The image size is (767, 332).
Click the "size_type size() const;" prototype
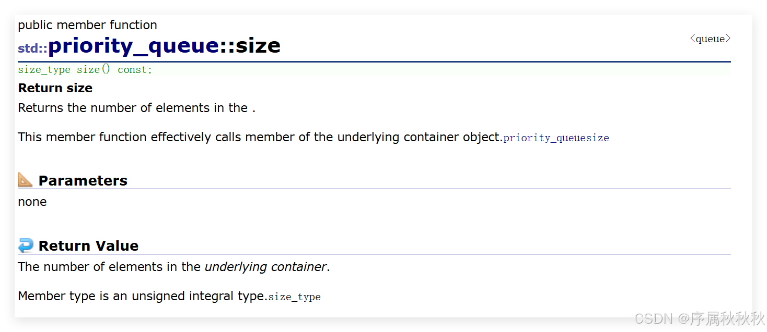[x=85, y=70]
